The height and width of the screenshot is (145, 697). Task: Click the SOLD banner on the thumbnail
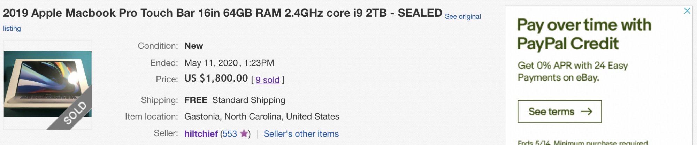pyautogui.click(x=75, y=113)
